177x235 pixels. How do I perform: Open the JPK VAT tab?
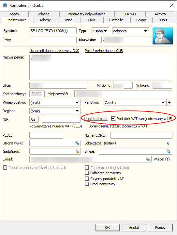tap(130, 14)
